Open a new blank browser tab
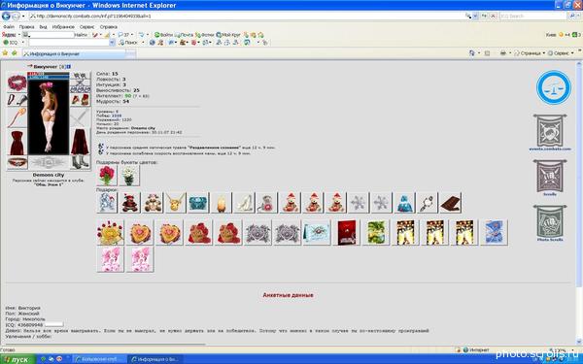Image resolution: width=583 pixels, height=364 pixels. [x=131, y=54]
